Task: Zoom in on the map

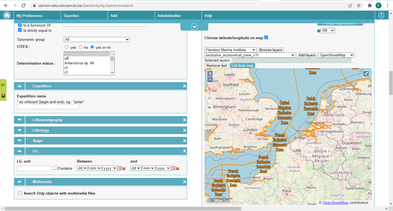Action: (210, 74)
